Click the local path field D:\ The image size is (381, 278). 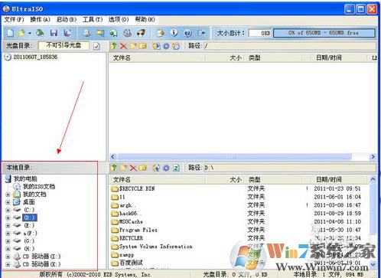click(289, 168)
